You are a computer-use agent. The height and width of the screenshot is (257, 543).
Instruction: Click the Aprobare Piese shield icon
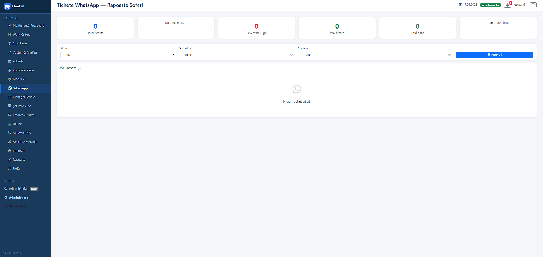[x=10, y=70]
